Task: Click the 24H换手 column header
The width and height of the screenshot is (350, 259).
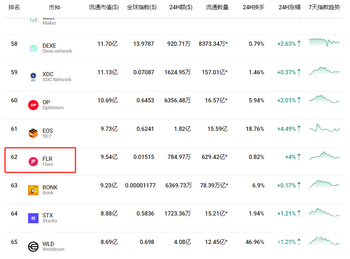Action: [253, 7]
